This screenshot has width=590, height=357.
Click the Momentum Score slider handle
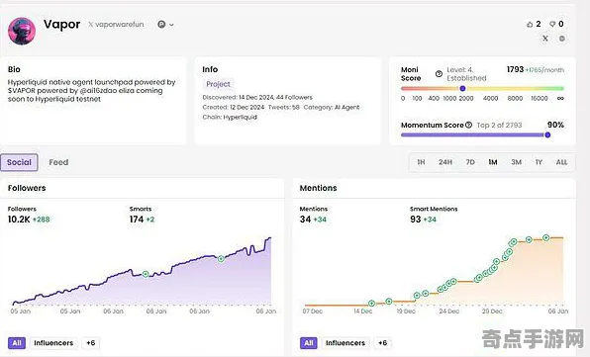[x=547, y=134]
